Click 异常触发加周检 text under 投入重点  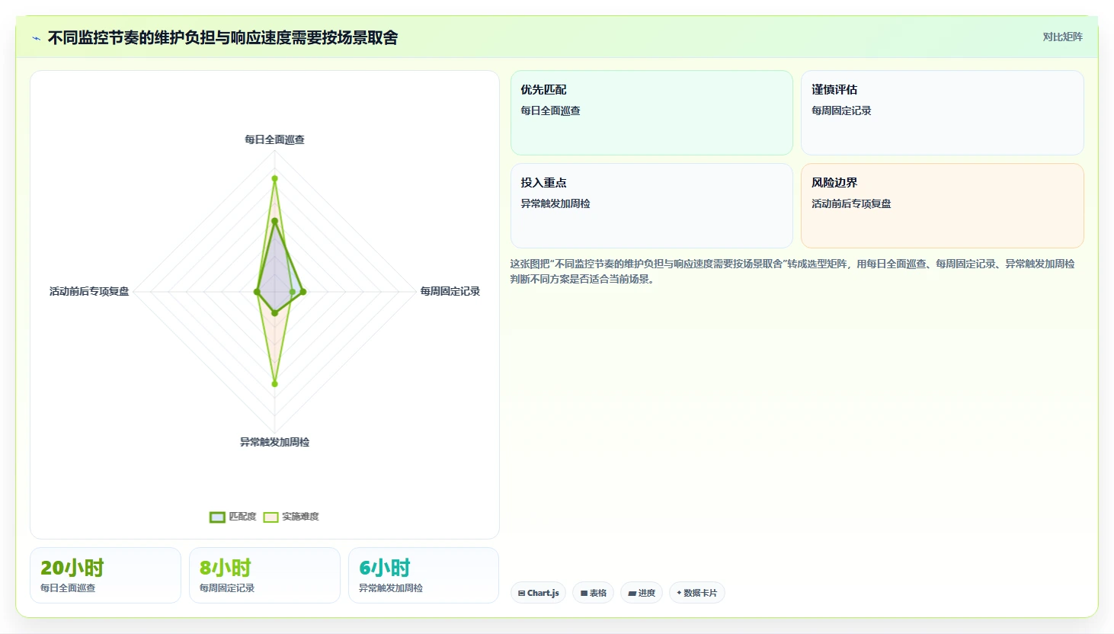tap(555, 203)
